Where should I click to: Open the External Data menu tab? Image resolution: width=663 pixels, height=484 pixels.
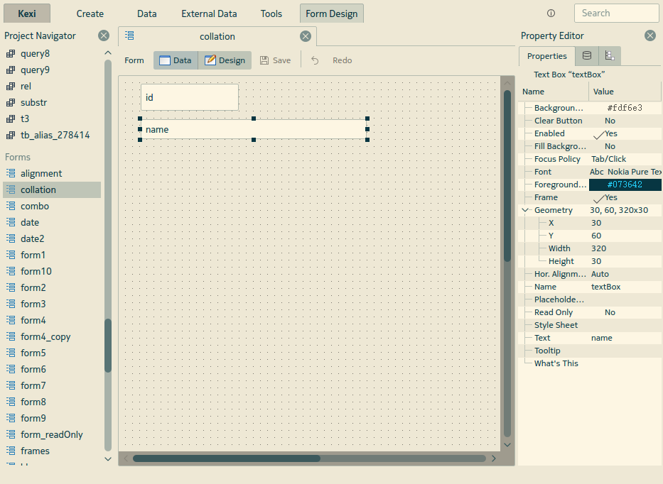209,13
